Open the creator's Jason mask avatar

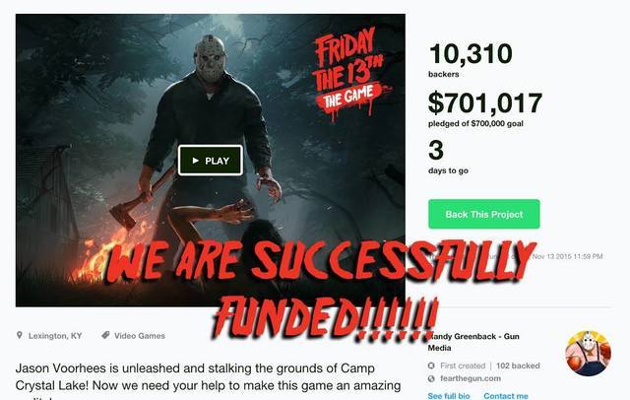click(589, 354)
